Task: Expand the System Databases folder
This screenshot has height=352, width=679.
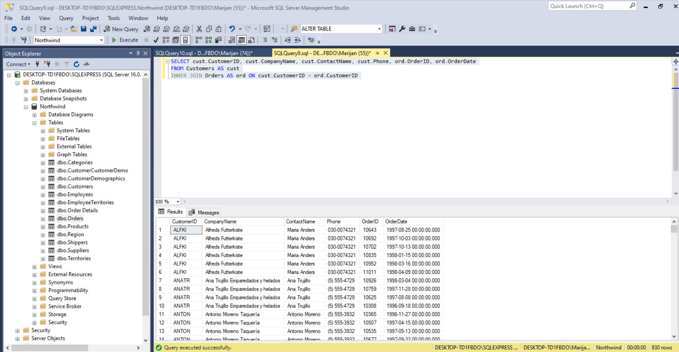Action: [x=26, y=91]
